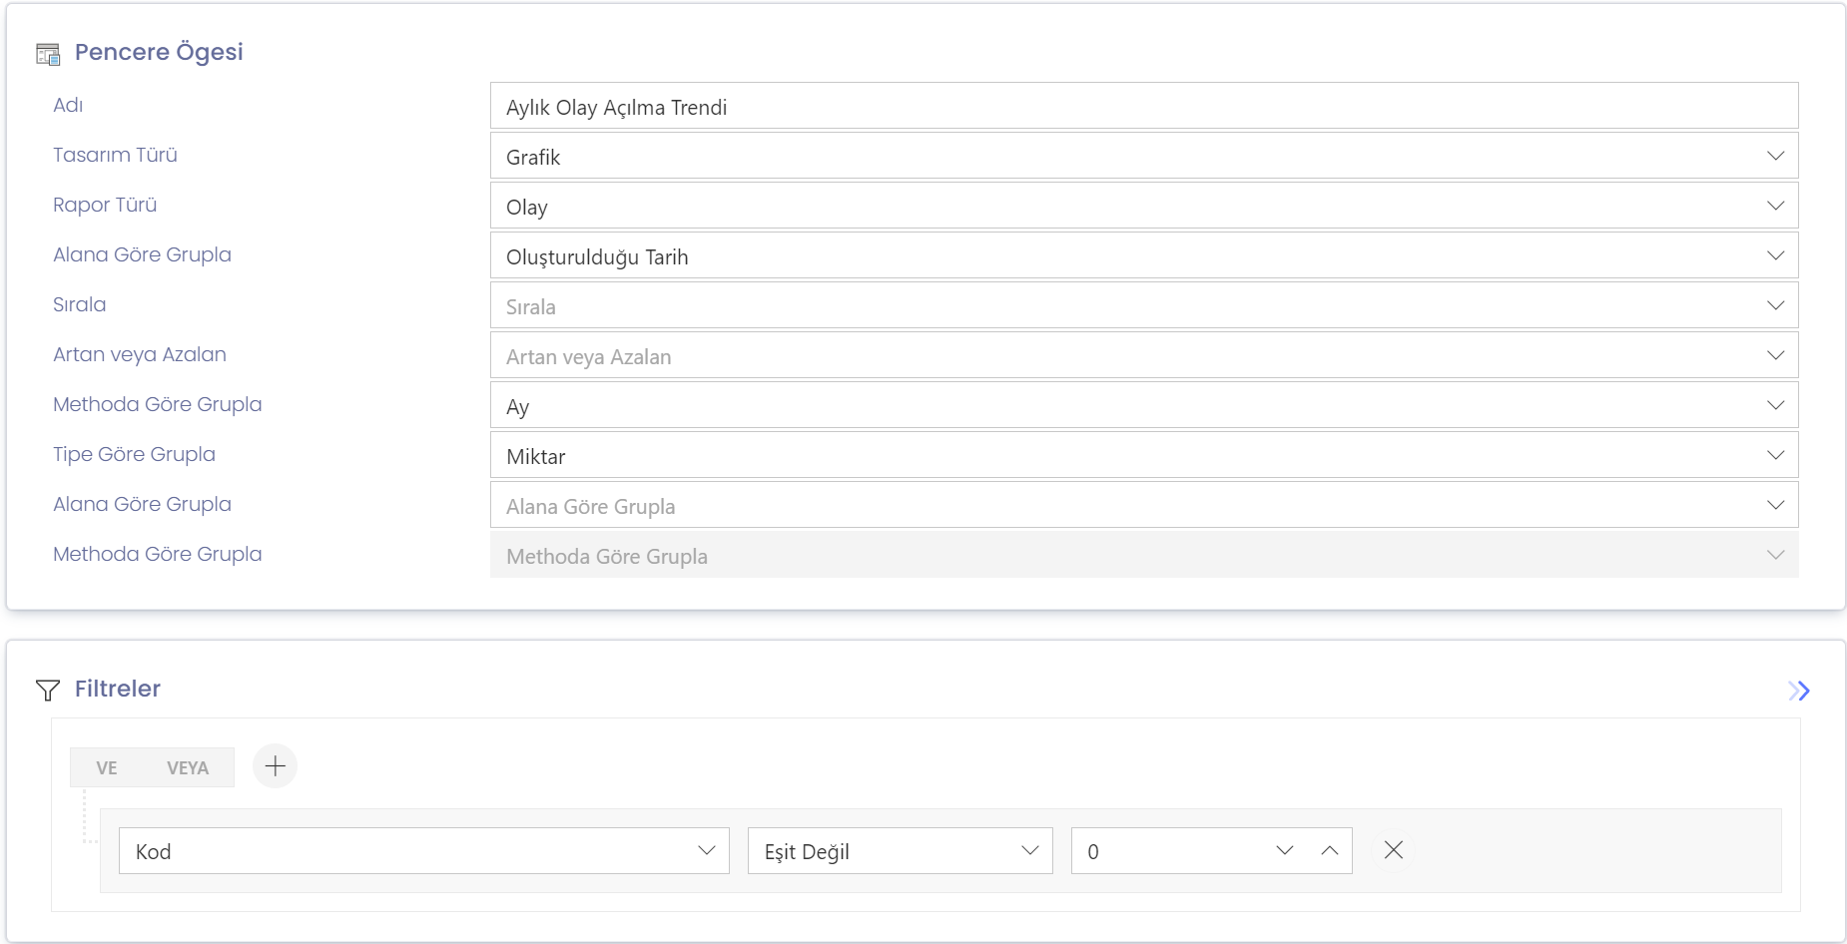Image resolution: width=1847 pixels, height=944 pixels.
Task: Open the Tasarım Türü Grafik dropdown
Action: coord(1144,156)
